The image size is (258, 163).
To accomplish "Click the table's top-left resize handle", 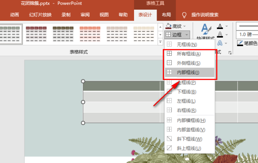I will [83, 81].
